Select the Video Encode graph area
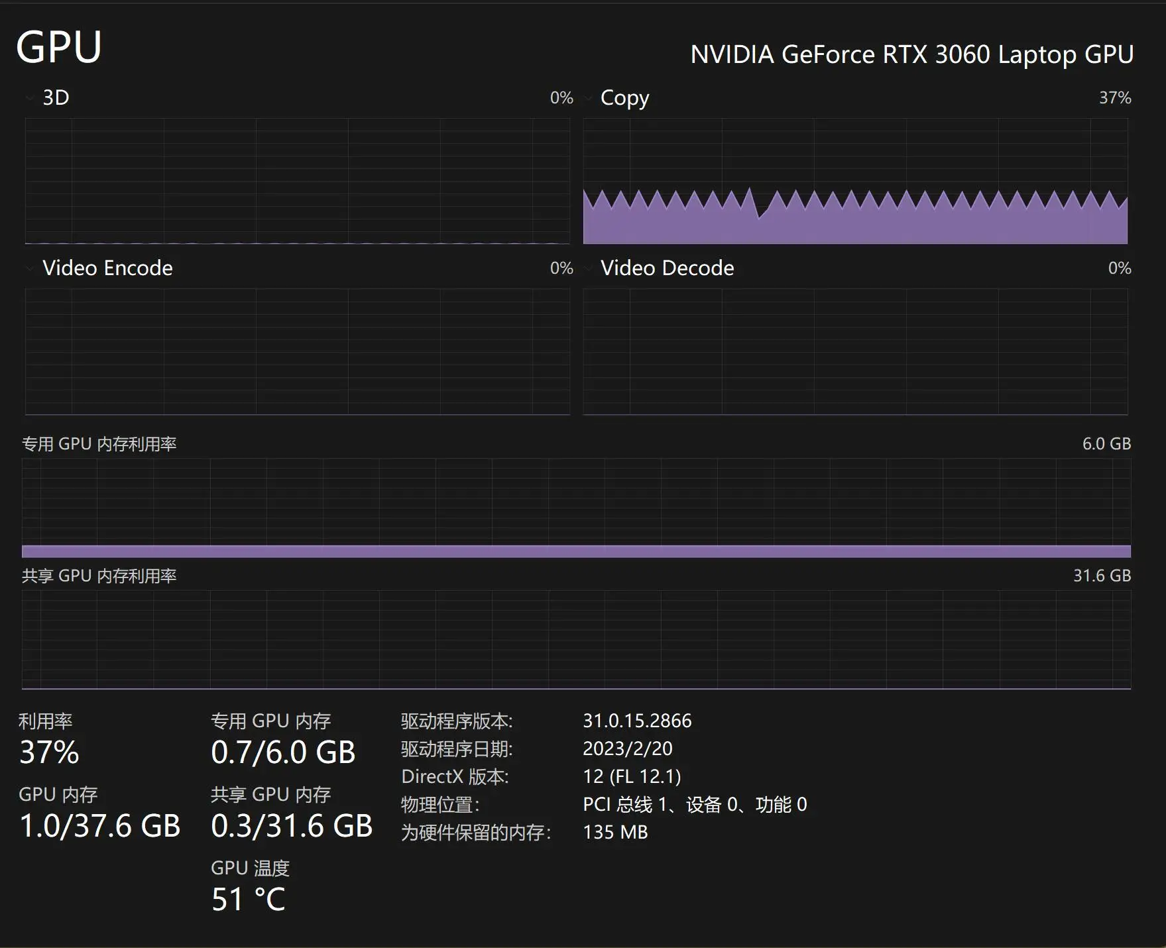Viewport: 1166px width, 948px height. [297, 351]
